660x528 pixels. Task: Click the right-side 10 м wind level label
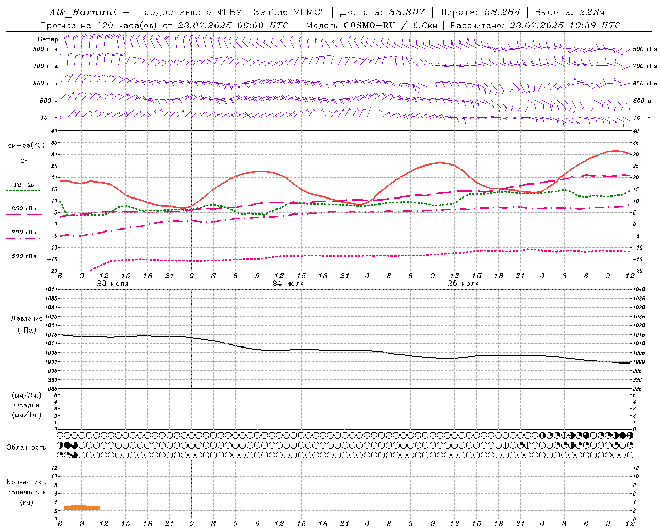[x=642, y=118]
